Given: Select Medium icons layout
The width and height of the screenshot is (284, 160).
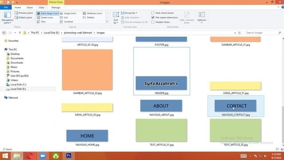Looking at the screenshot, I should click(x=93, y=13).
